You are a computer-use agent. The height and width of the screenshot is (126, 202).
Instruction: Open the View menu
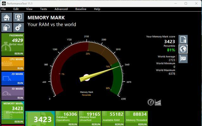click(x=29, y=9)
